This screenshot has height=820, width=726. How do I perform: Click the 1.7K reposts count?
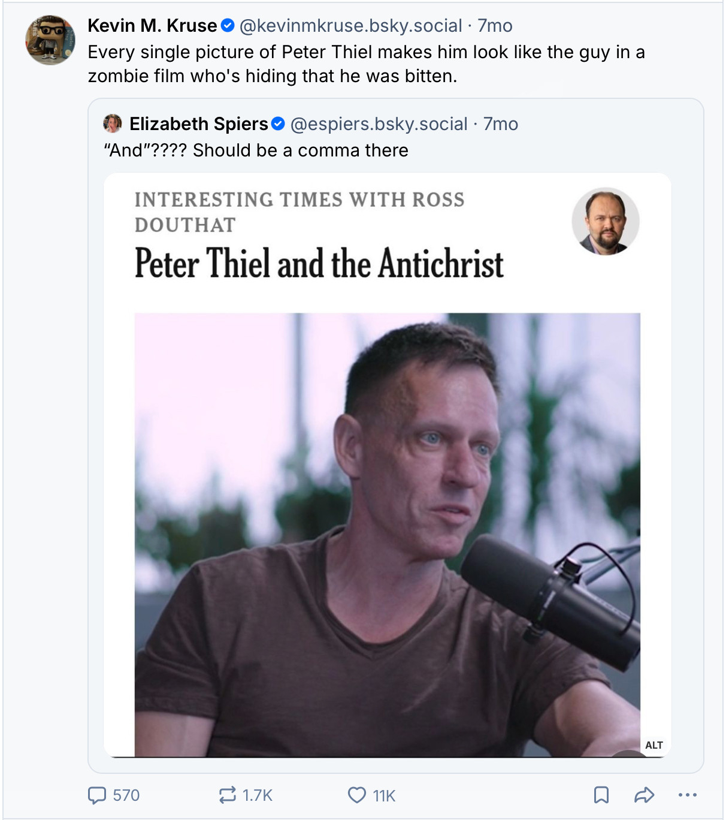pos(258,795)
